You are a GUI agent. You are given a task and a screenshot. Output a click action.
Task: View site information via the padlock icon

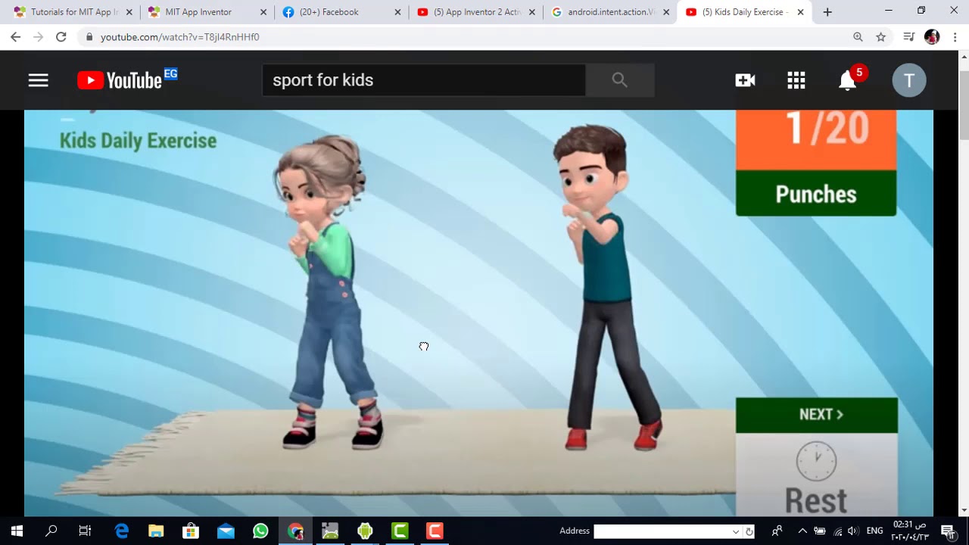click(x=89, y=37)
